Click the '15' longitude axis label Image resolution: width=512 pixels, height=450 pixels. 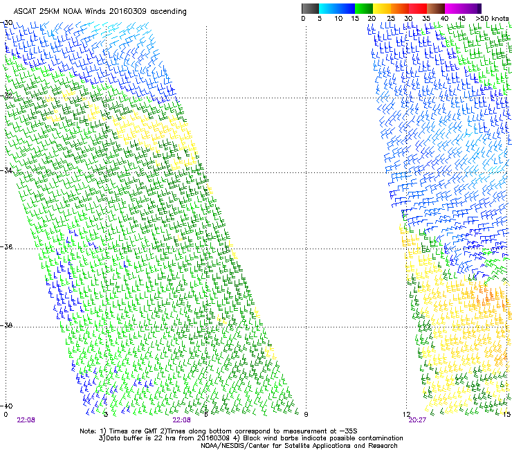click(x=506, y=415)
